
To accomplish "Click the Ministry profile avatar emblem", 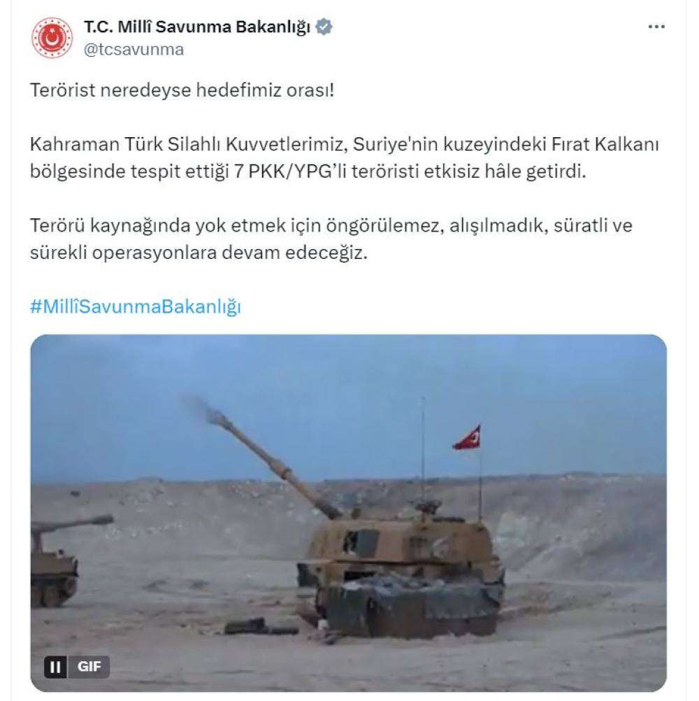I will click(52, 38).
